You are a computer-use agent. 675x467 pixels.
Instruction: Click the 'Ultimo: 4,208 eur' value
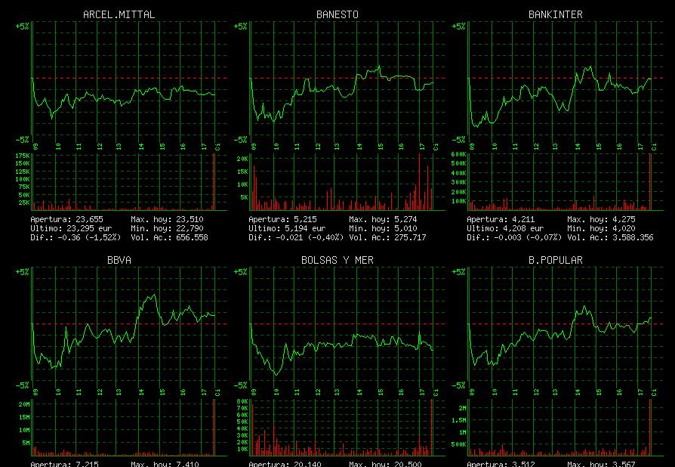point(505,229)
